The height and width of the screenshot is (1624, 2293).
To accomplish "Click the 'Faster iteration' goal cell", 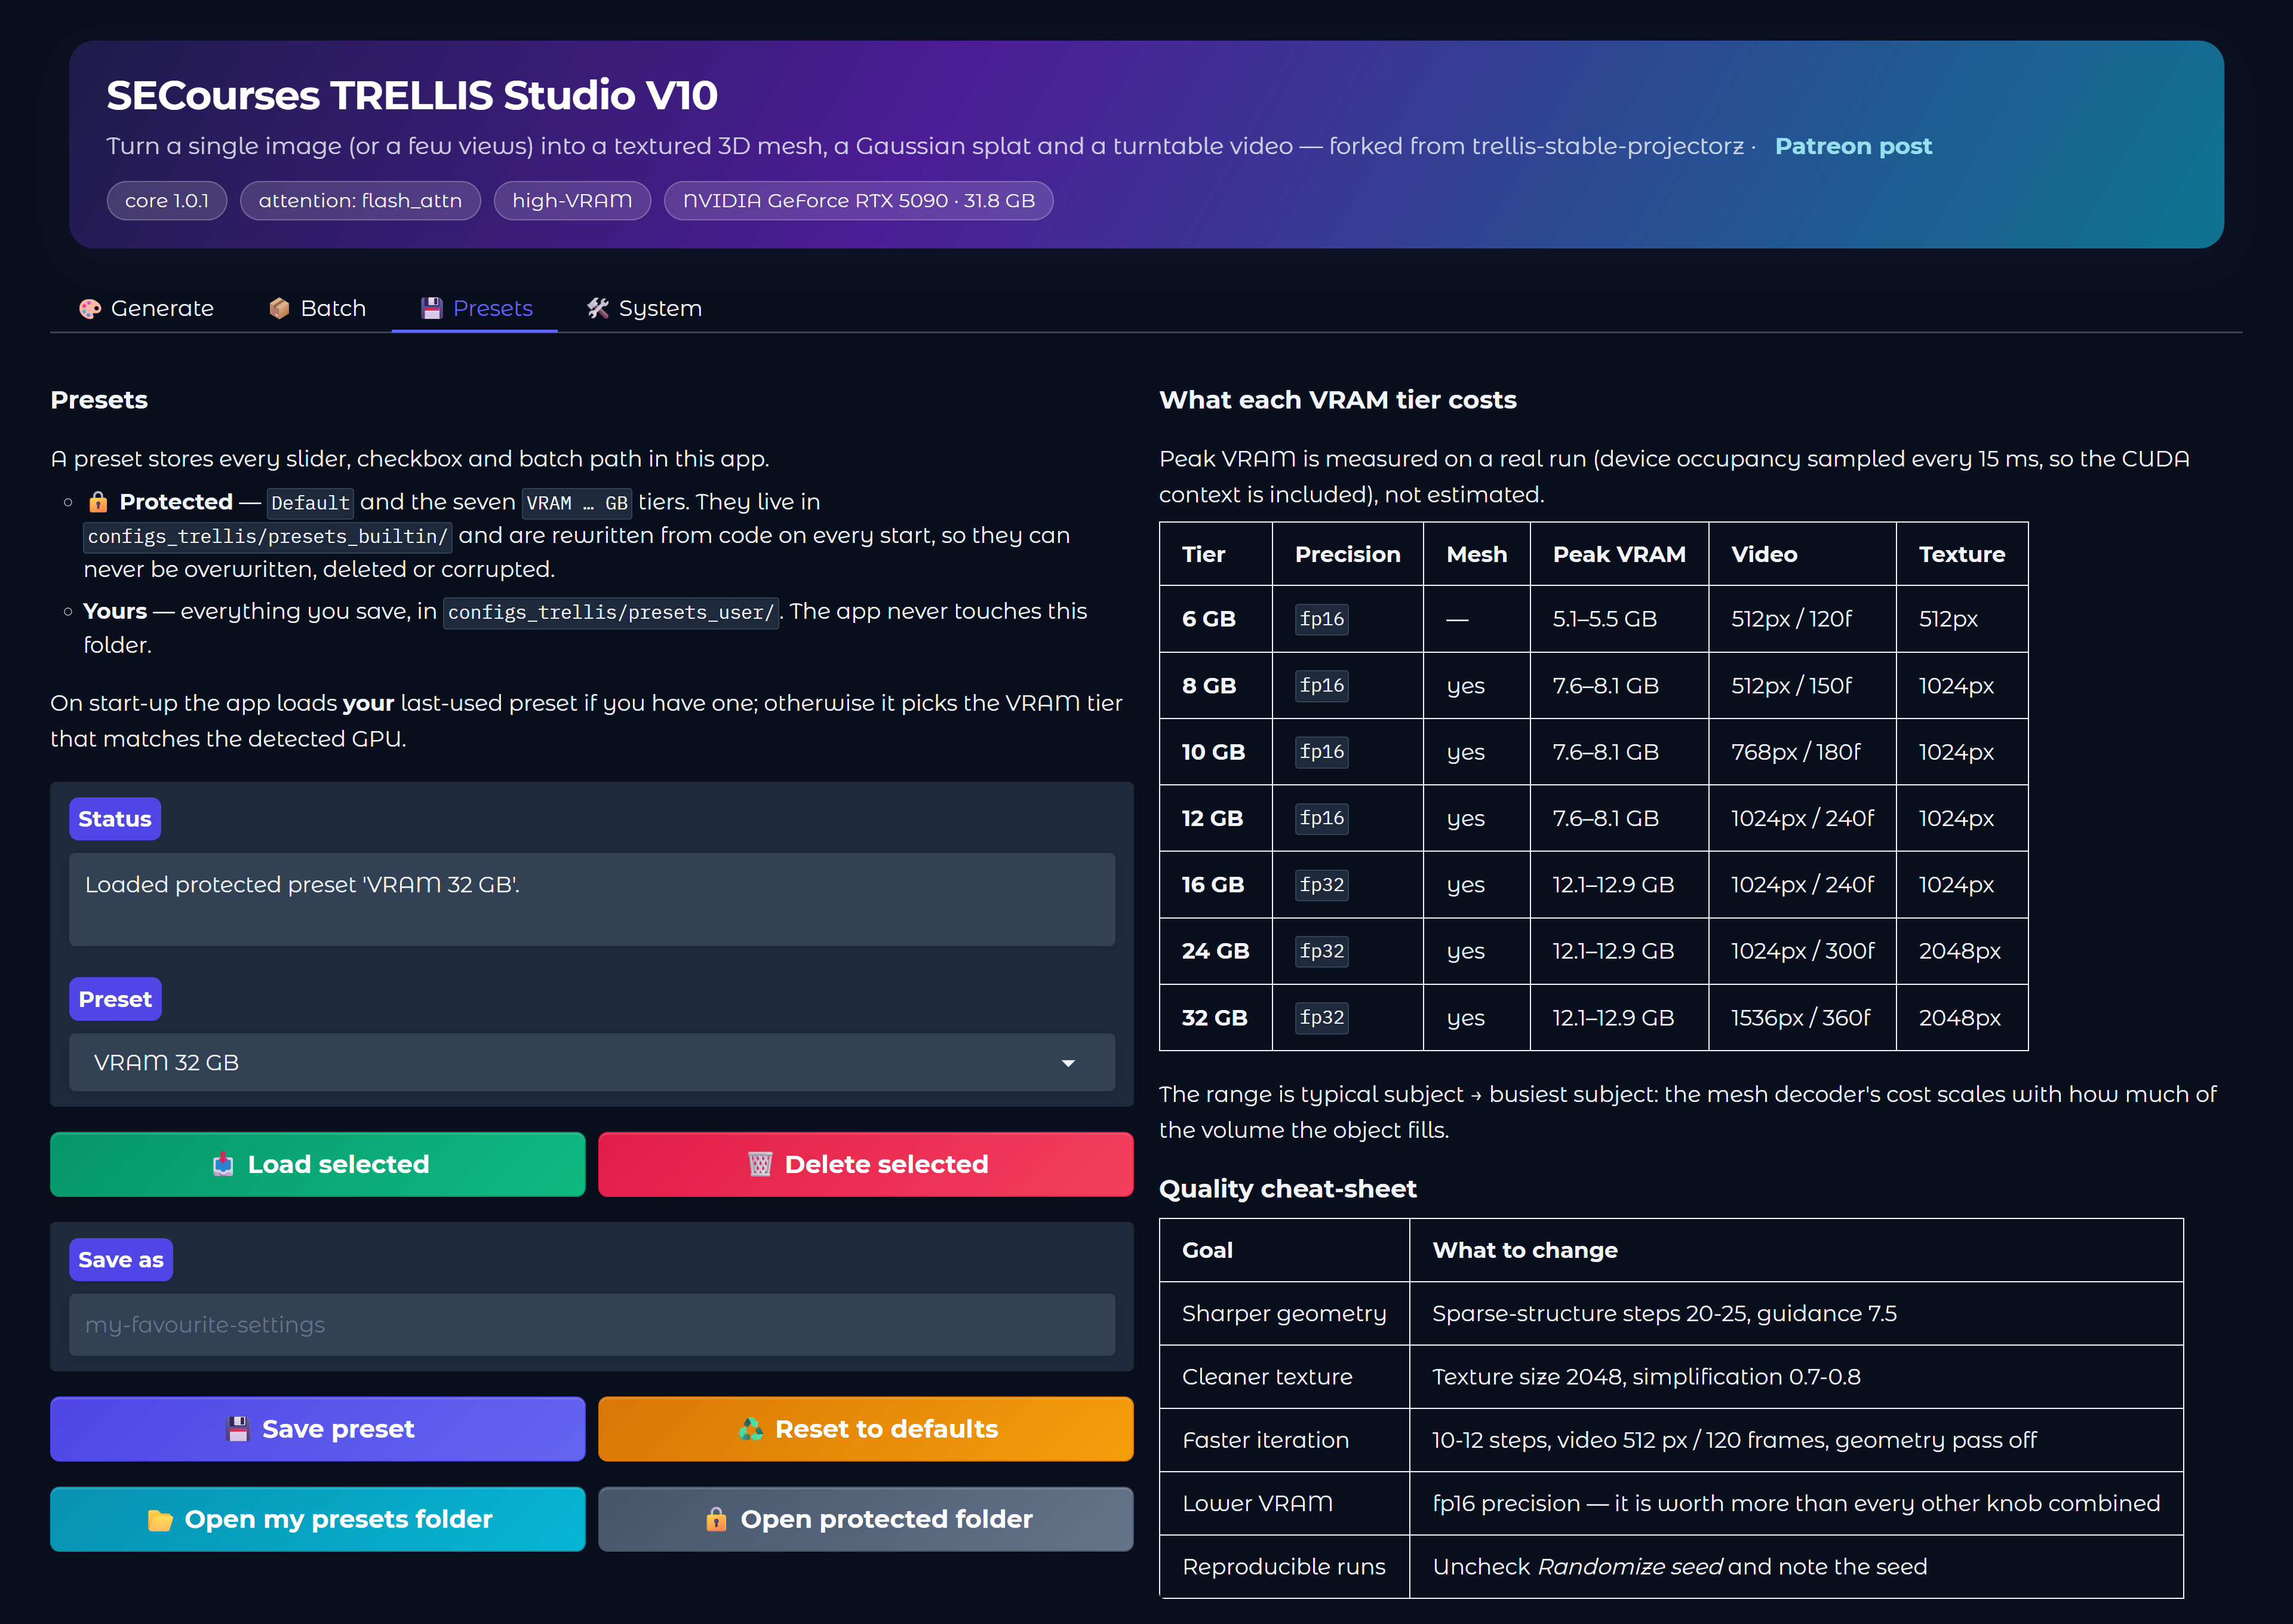I will point(1284,1440).
